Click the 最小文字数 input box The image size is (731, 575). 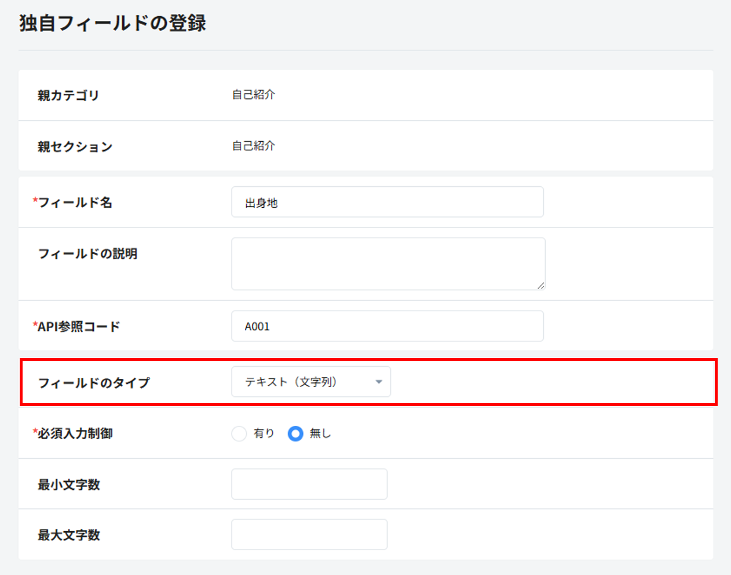click(309, 484)
